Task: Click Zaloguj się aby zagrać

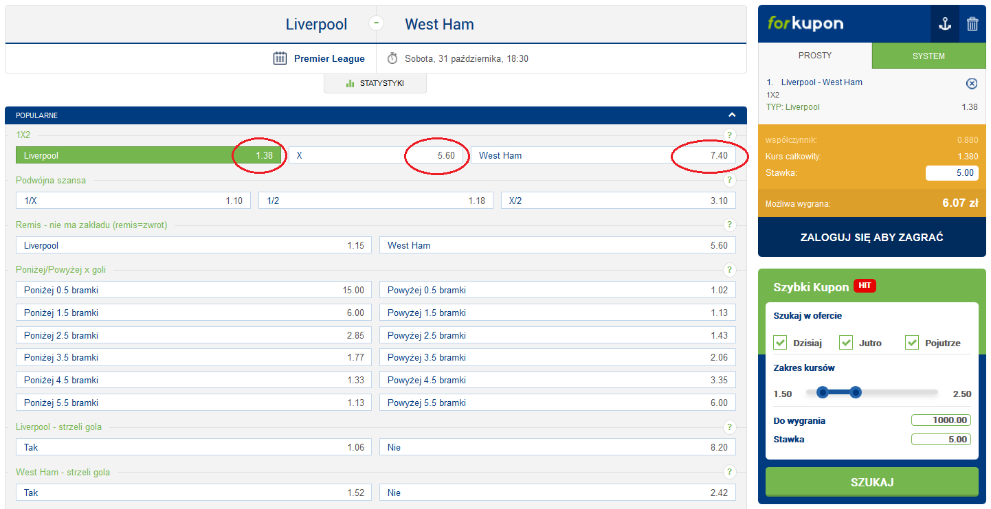Action: (x=872, y=237)
